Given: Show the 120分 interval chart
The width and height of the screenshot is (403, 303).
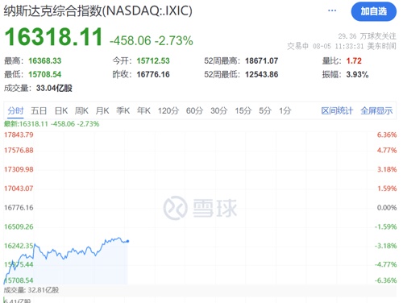Looking at the screenshot, I should pos(168,110).
